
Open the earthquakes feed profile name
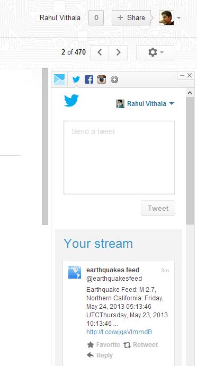[x=113, y=270]
